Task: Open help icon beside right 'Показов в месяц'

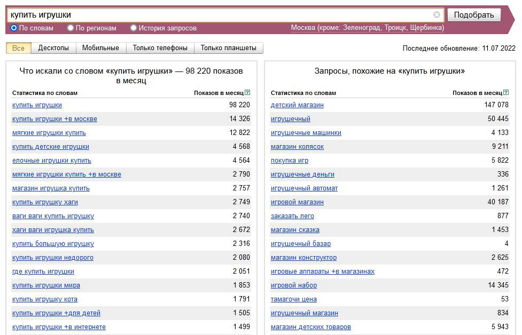Action: [x=506, y=93]
